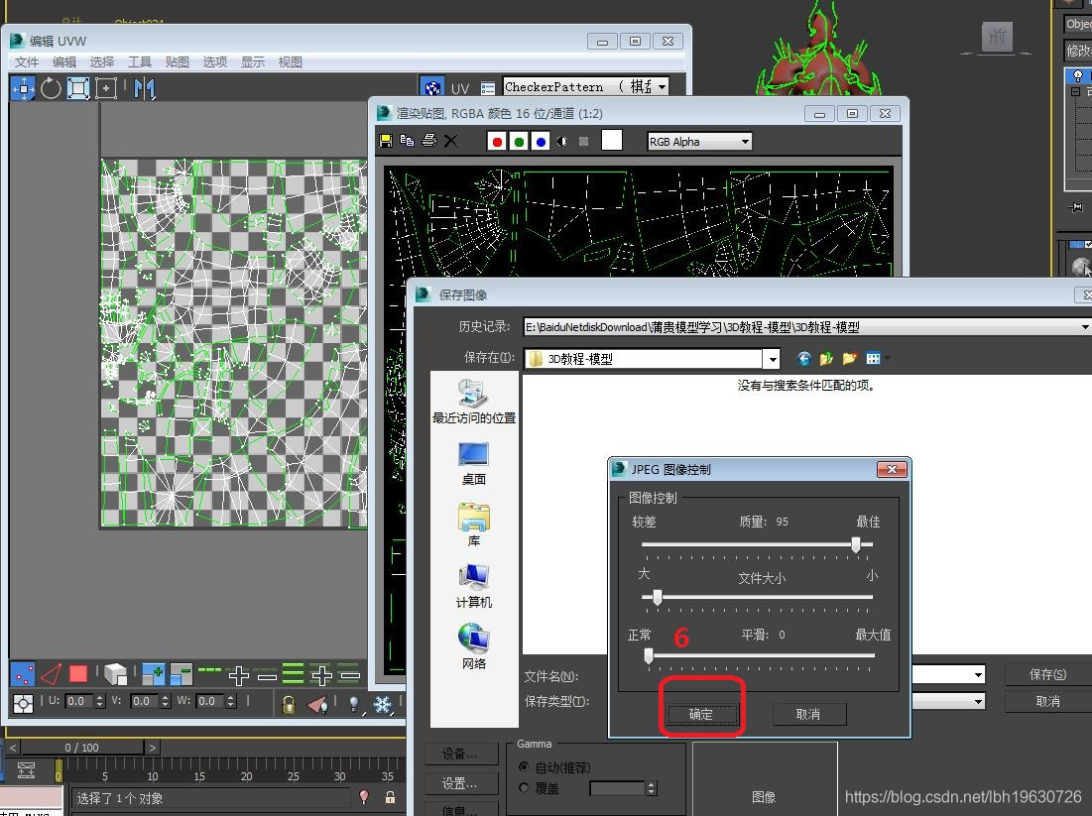Toggle the red channel button
The height and width of the screenshot is (816, 1092).
497,142
